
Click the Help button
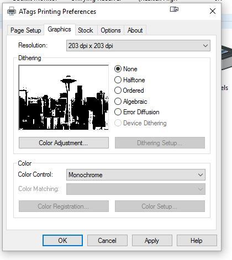tap(197, 240)
